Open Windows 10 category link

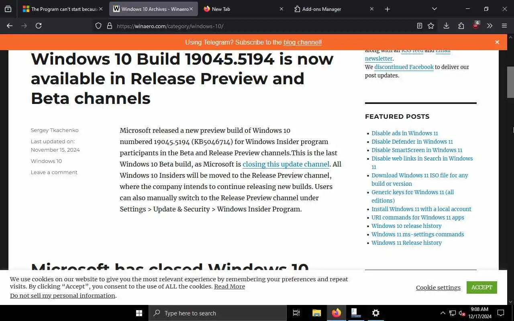point(46,161)
